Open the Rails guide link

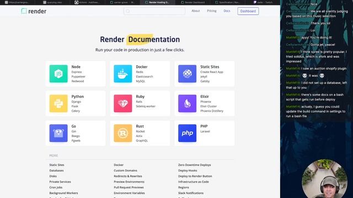139,102
